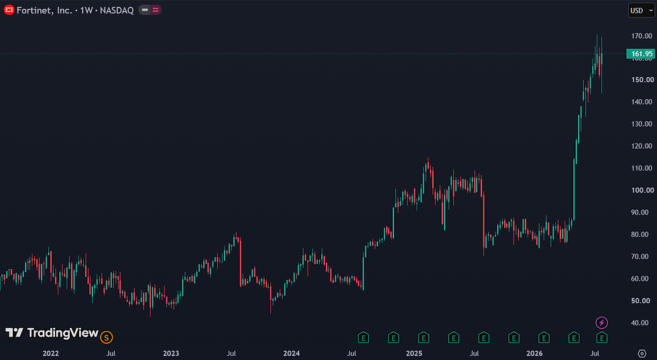Click the purple lightning bolt marker
The image size is (657, 360).
tap(602, 322)
